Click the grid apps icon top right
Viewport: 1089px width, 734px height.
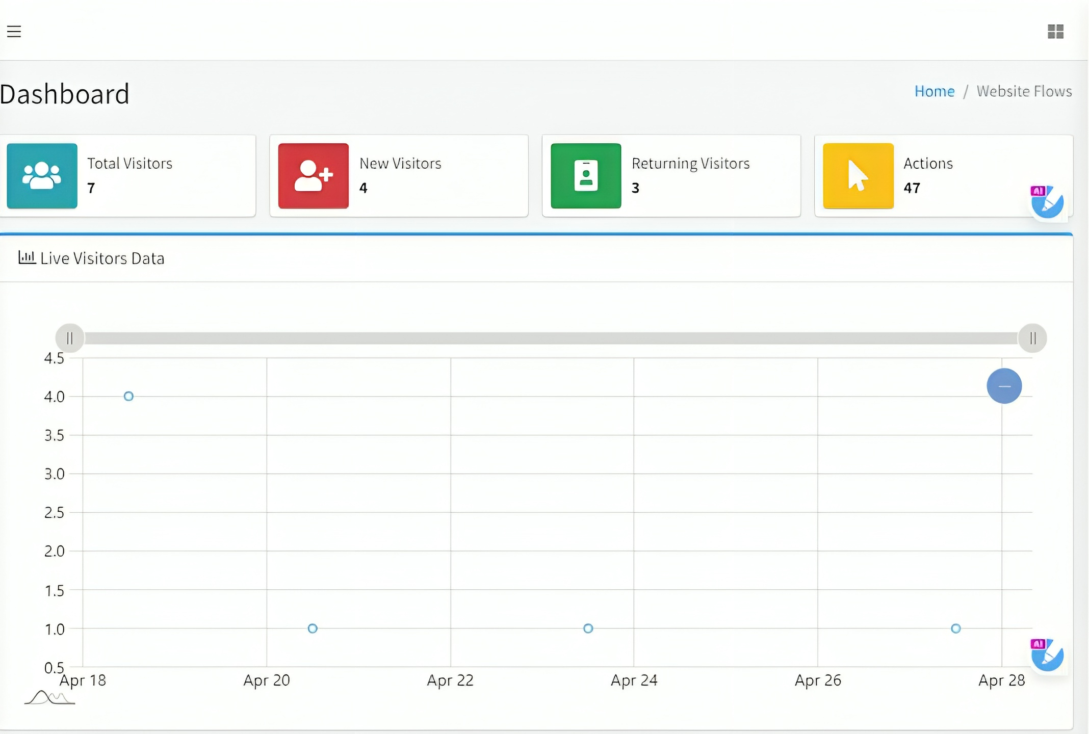coord(1055,32)
